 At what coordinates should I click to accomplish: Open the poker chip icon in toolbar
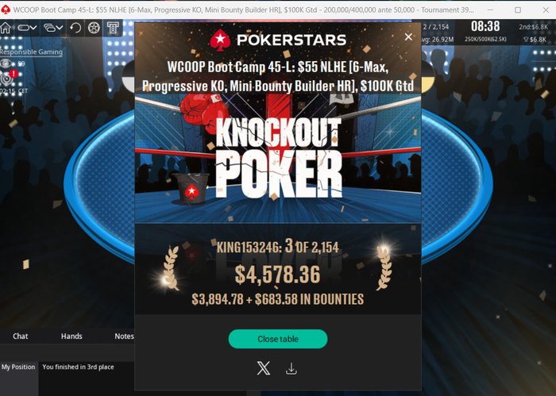94,28
